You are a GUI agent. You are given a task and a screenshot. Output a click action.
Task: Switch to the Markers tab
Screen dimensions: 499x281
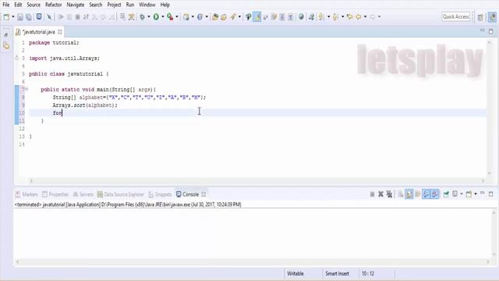27,194
